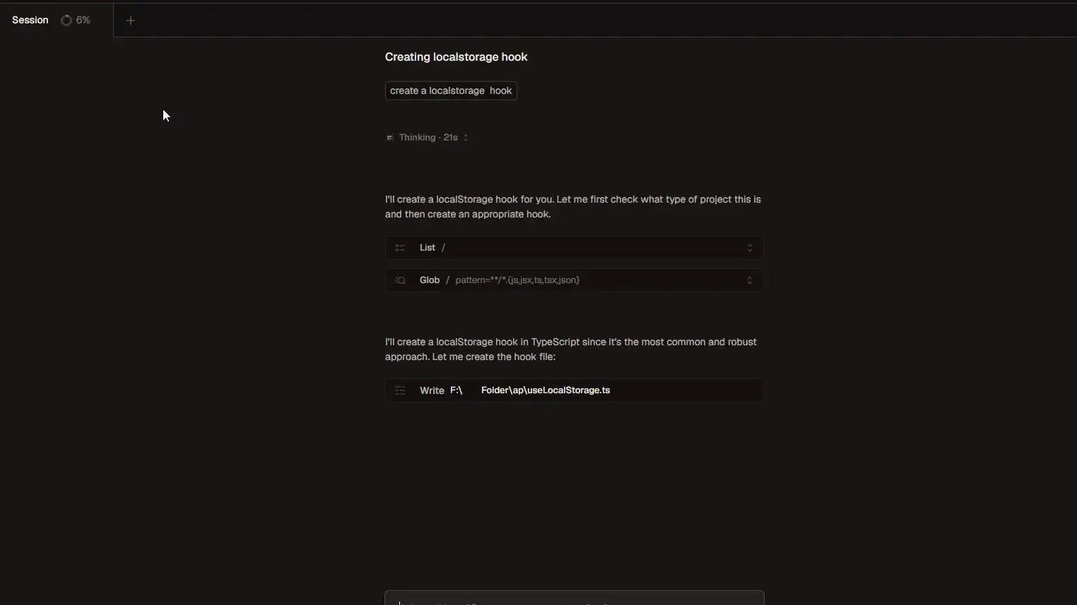Screen dimensions: 1077x605
Task: Click the new tab plus icon
Action: pyautogui.click(x=130, y=20)
